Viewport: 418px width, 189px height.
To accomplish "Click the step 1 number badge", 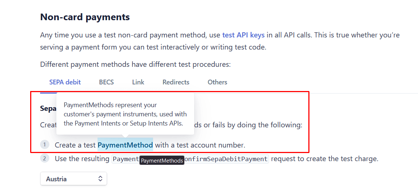I will coord(45,145).
